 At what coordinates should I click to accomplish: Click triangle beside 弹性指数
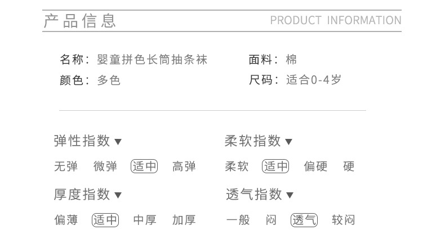(118, 142)
